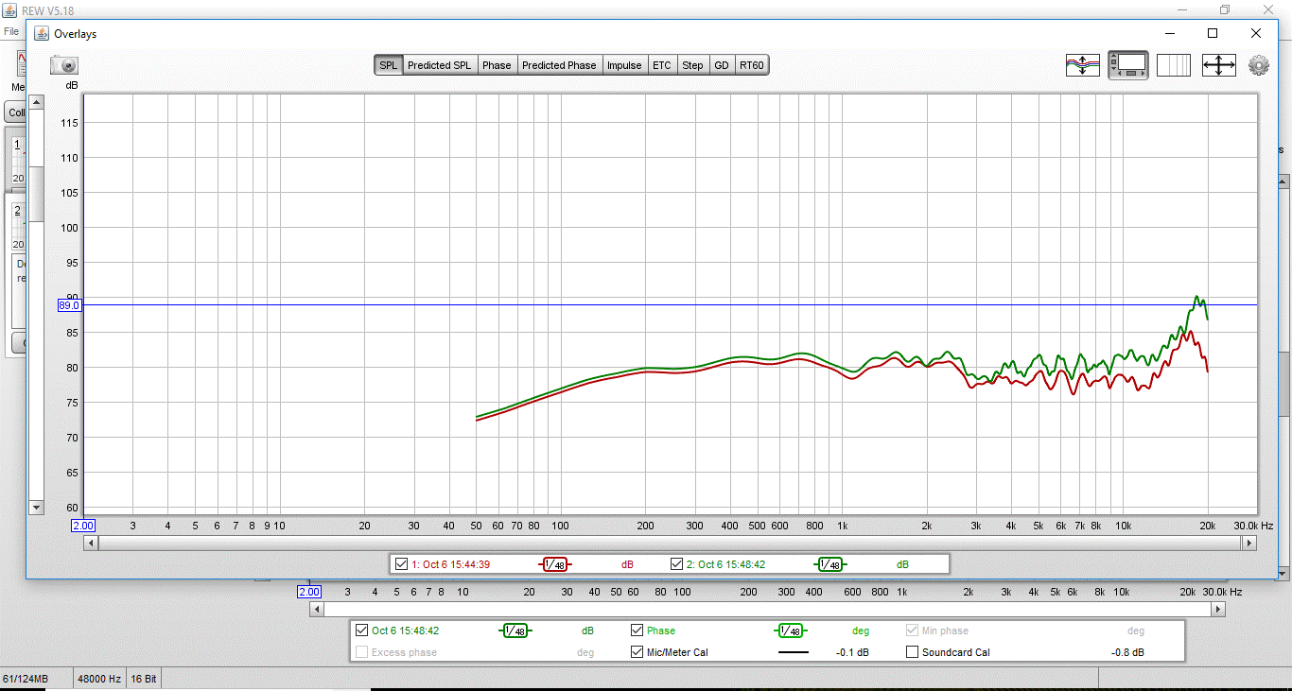Click the 16 Bit status bar entry
The image size is (1292, 691).
coord(144,679)
